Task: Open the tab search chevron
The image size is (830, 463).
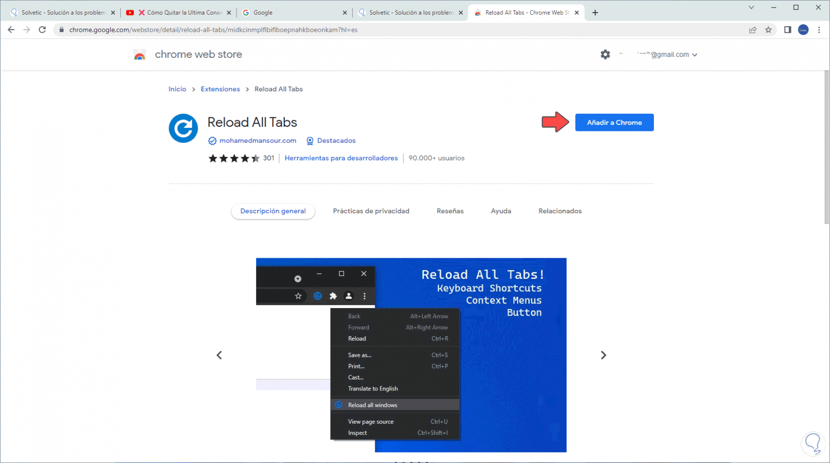Action: [751, 8]
